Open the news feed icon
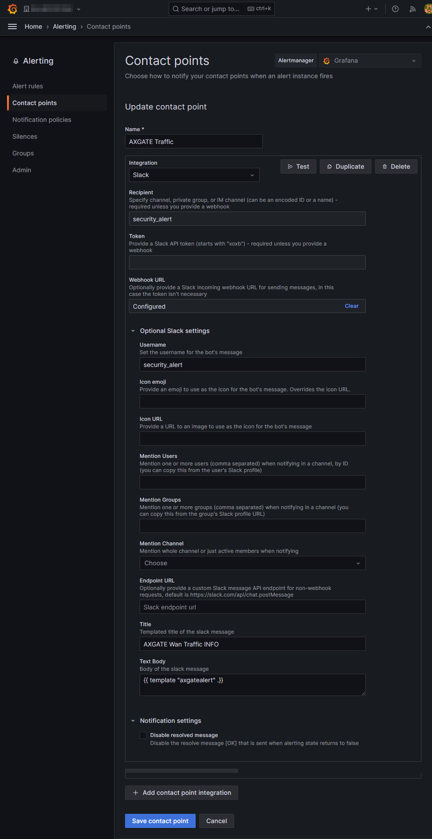Viewport: 432px width, 839px height. point(413,9)
